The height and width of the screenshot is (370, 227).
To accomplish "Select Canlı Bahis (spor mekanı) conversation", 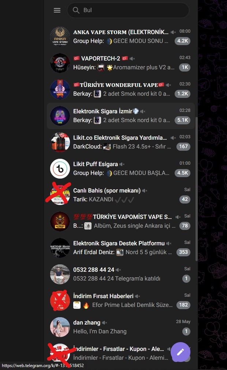I will click(x=121, y=195).
